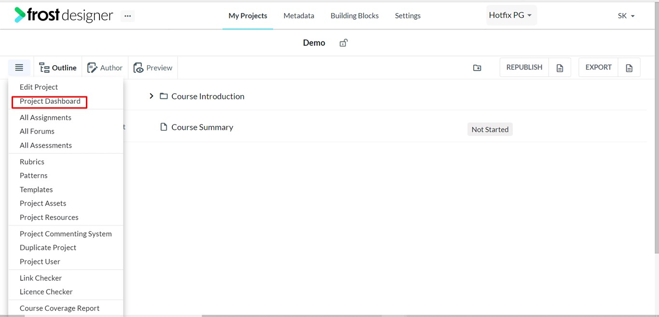Click the Course Summary page icon

tap(164, 127)
